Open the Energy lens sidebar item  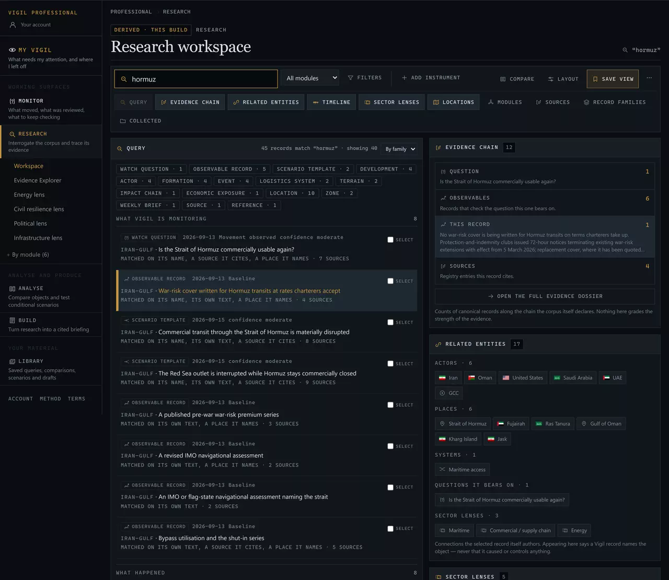(29, 195)
